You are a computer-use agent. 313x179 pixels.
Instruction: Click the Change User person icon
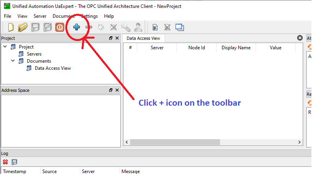138,27
